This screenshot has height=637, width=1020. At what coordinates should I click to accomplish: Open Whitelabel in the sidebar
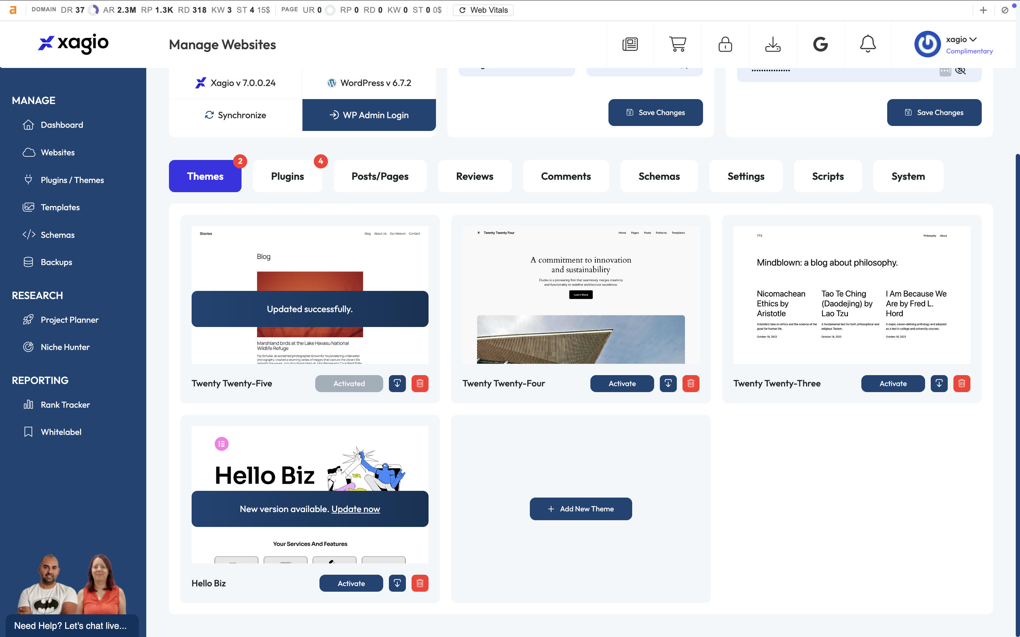tap(52, 432)
